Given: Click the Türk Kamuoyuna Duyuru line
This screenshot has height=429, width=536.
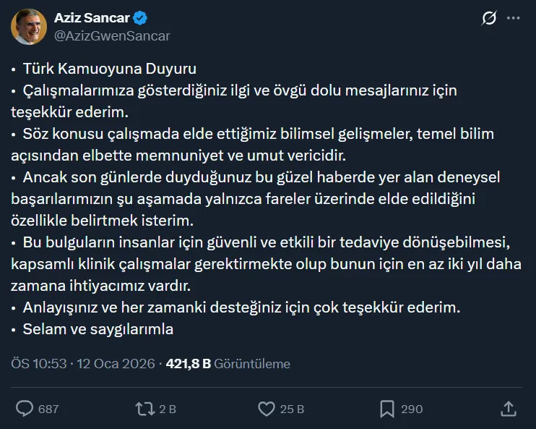Looking at the screenshot, I should pos(108,69).
